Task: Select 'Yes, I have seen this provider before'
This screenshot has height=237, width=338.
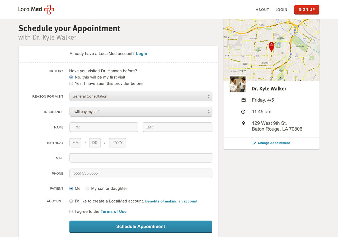Action: (71, 84)
